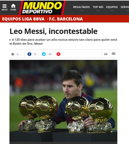
Task: Open the partially visible SERVIC menu
Action: click(x=125, y=7)
